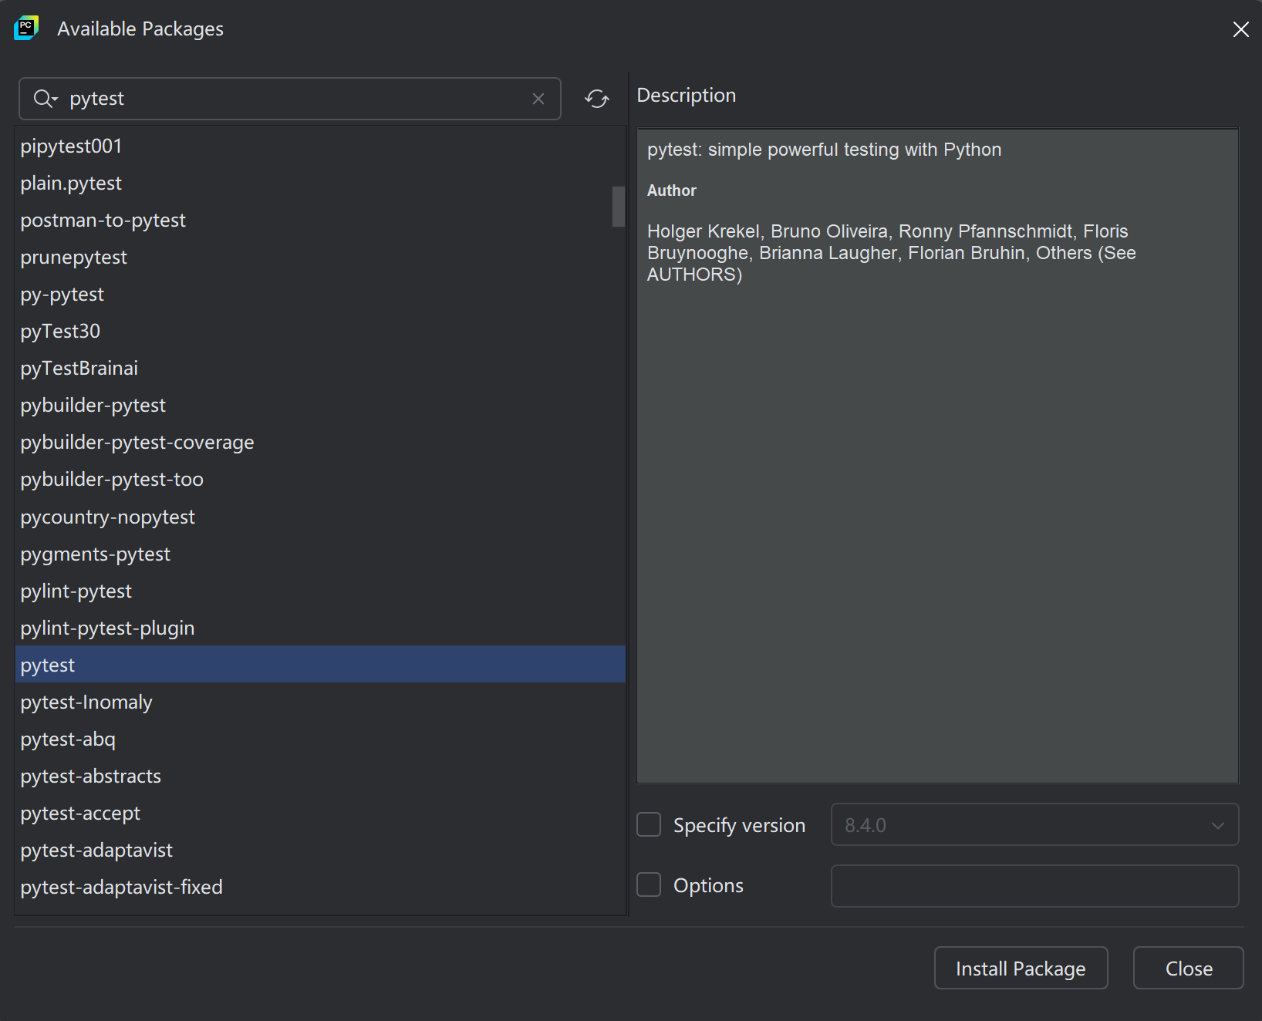Select pygments-pytest package
1262x1021 pixels.
(x=320, y=554)
